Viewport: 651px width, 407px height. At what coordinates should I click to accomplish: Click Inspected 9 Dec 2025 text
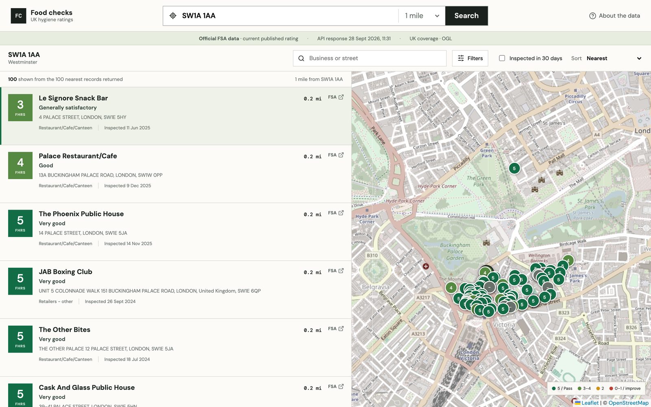coord(127,186)
